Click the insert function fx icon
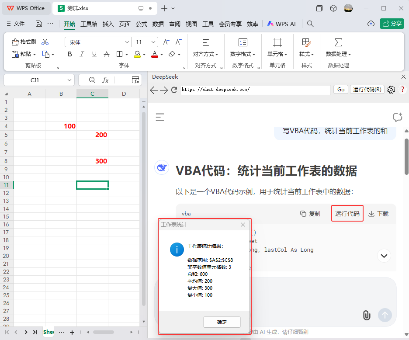 [x=105, y=80]
